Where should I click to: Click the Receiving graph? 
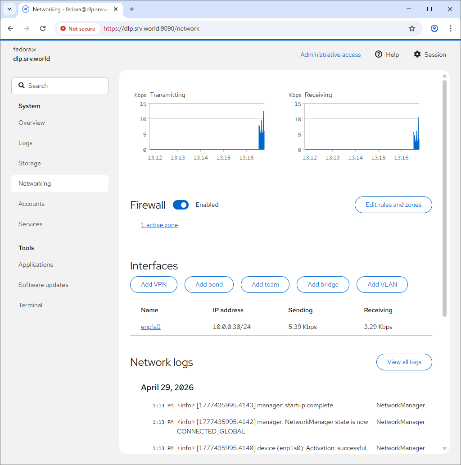pos(362,127)
